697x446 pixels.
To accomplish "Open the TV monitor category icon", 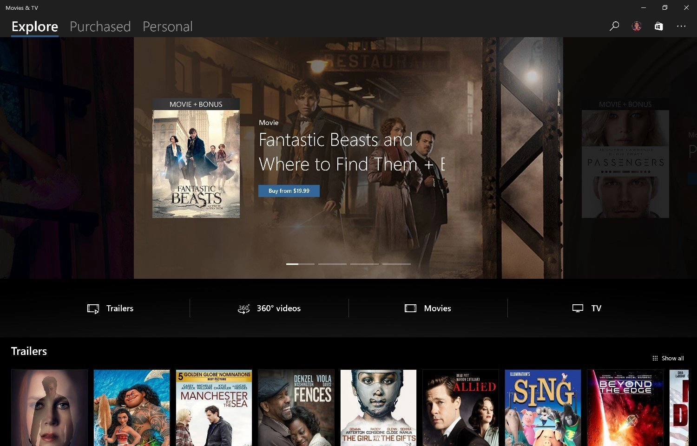I will 578,308.
